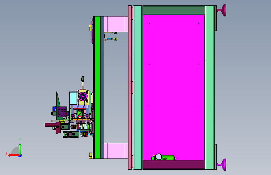The height and width of the screenshot is (175, 271).
Task: Select the purple keypad control box
Action: 62,111
